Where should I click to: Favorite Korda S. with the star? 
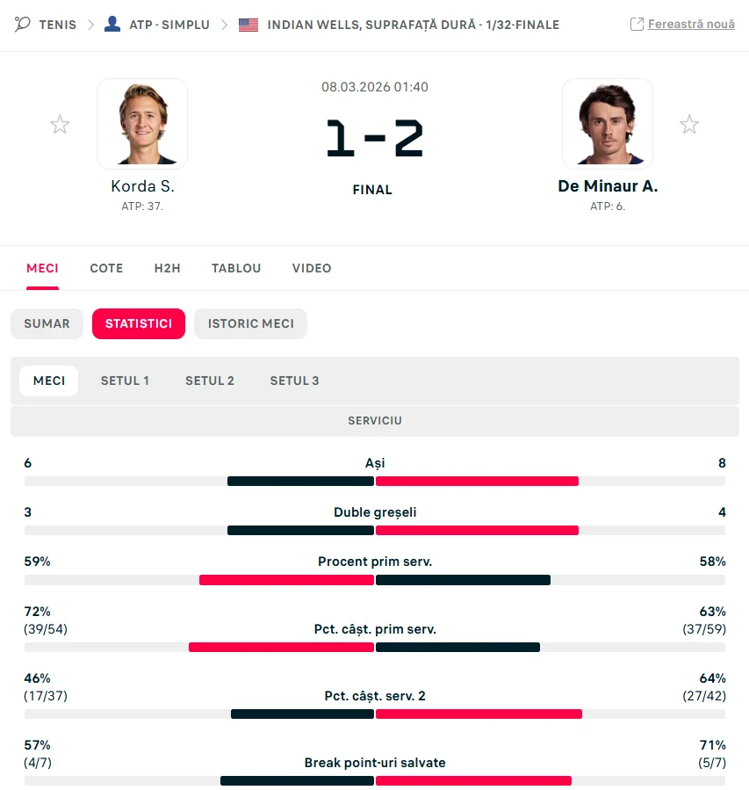click(60, 125)
